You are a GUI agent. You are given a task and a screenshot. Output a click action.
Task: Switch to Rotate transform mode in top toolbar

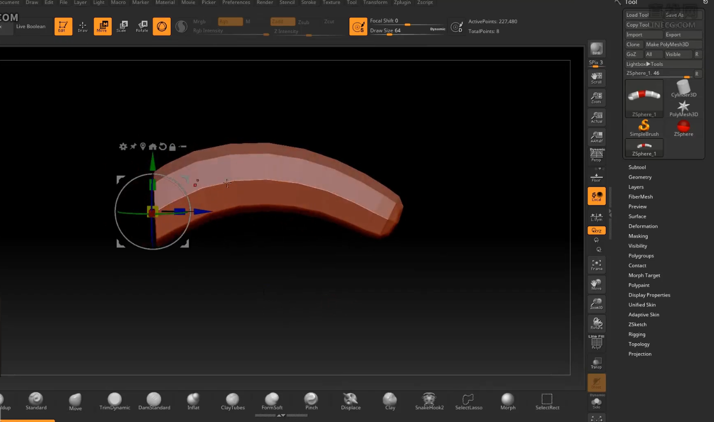142,26
